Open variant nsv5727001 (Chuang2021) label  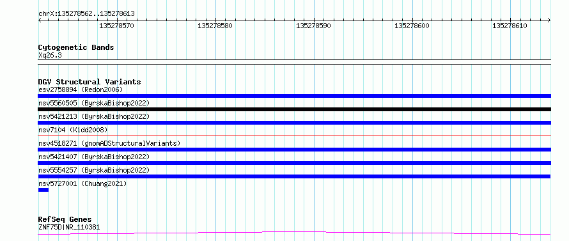click(x=82, y=183)
